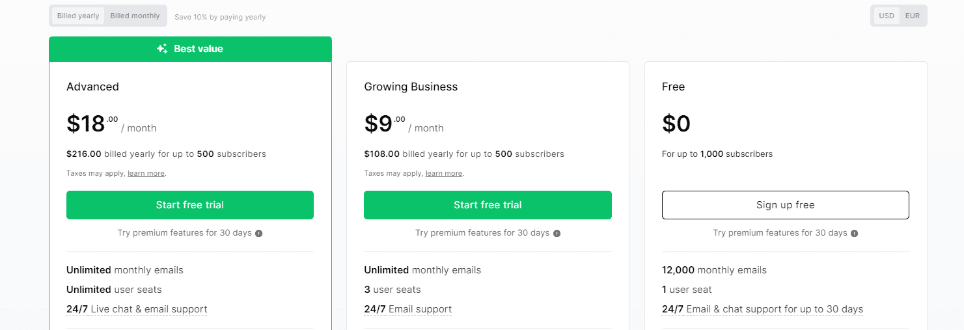Click Sign up free button
964x330 pixels.
click(x=786, y=205)
